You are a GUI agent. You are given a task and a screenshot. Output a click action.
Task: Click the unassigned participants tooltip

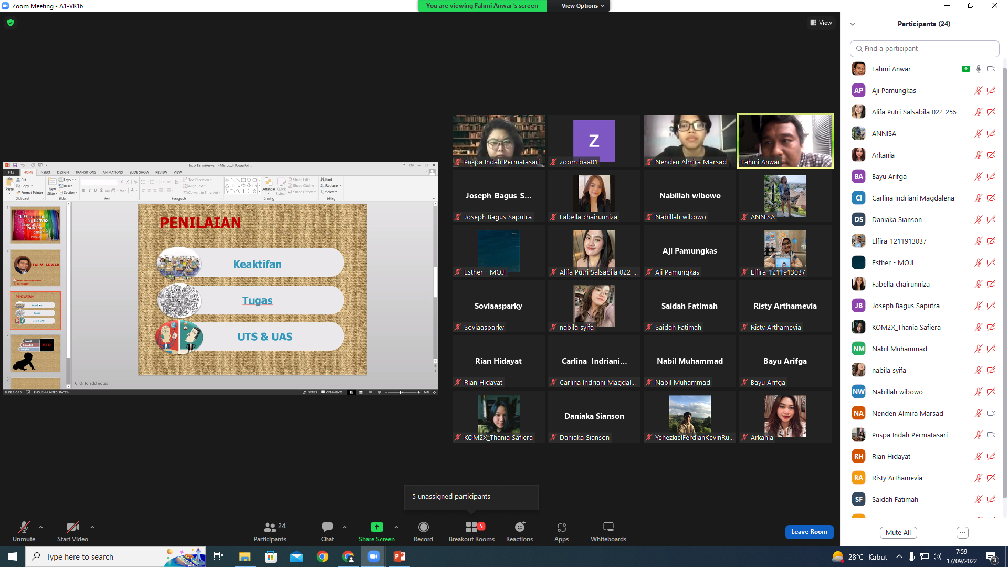471,497
